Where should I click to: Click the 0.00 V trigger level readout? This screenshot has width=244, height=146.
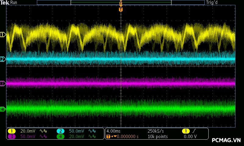(190, 137)
